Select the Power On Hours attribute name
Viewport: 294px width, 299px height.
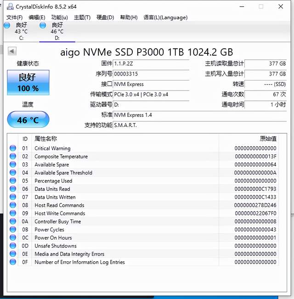(53, 238)
